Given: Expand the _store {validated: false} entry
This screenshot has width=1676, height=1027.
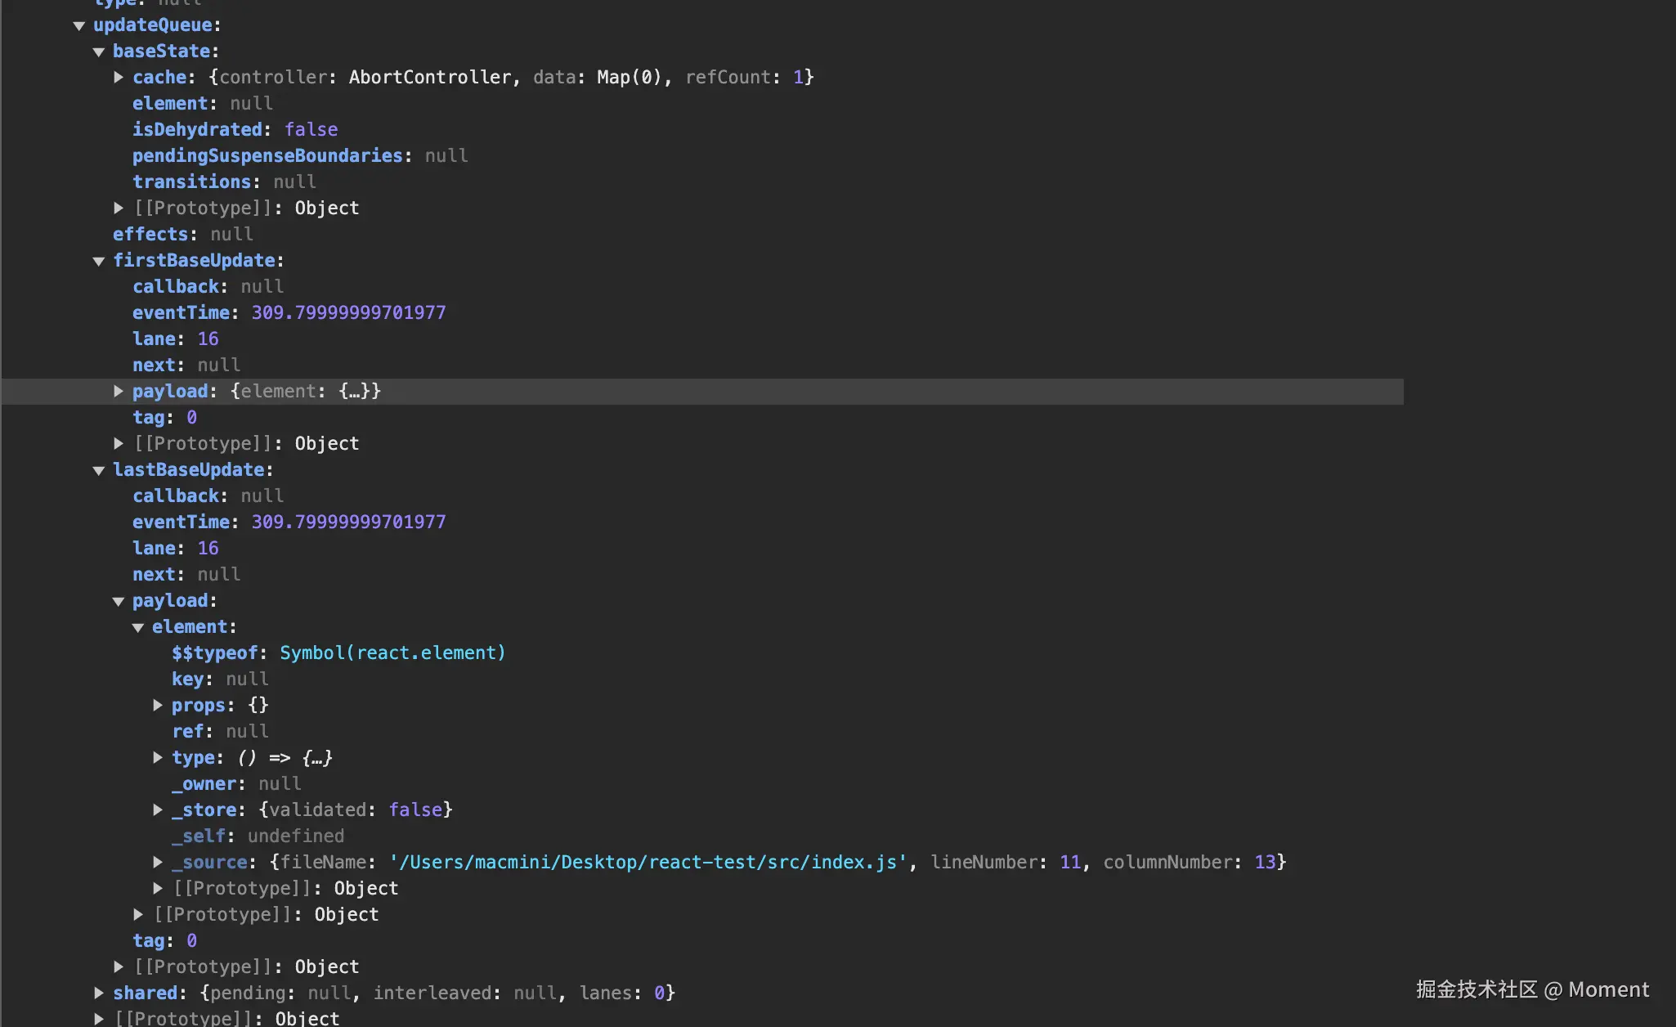Looking at the screenshot, I should coord(158,809).
